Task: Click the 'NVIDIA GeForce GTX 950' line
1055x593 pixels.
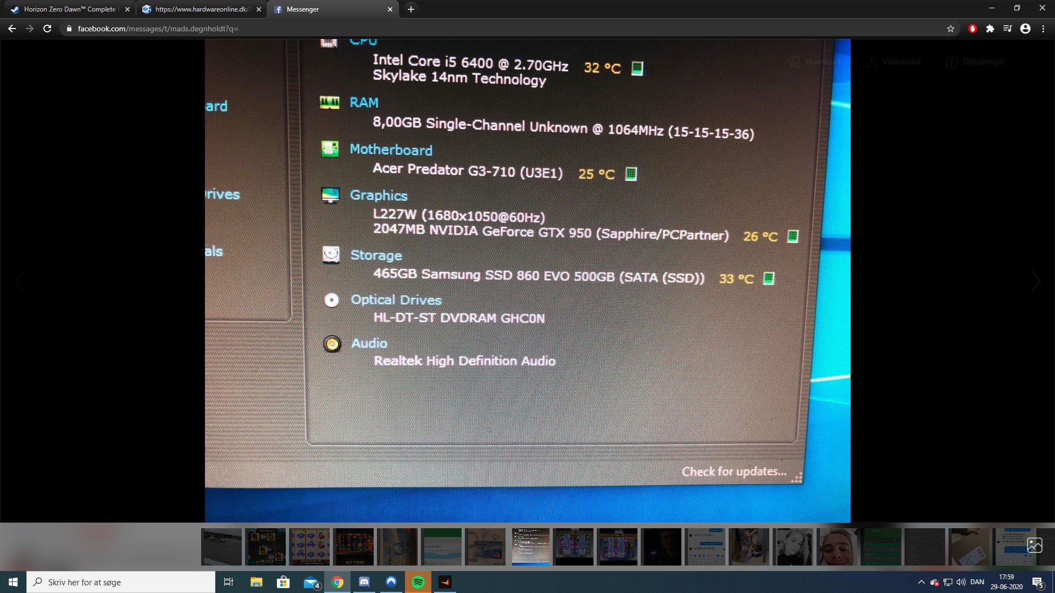Action: (x=551, y=232)
